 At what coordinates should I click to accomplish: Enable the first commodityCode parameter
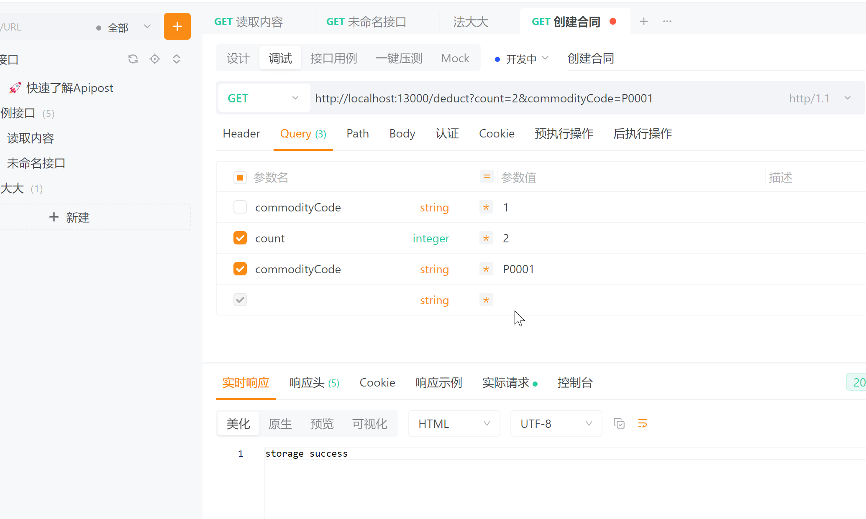click(240, 207)
